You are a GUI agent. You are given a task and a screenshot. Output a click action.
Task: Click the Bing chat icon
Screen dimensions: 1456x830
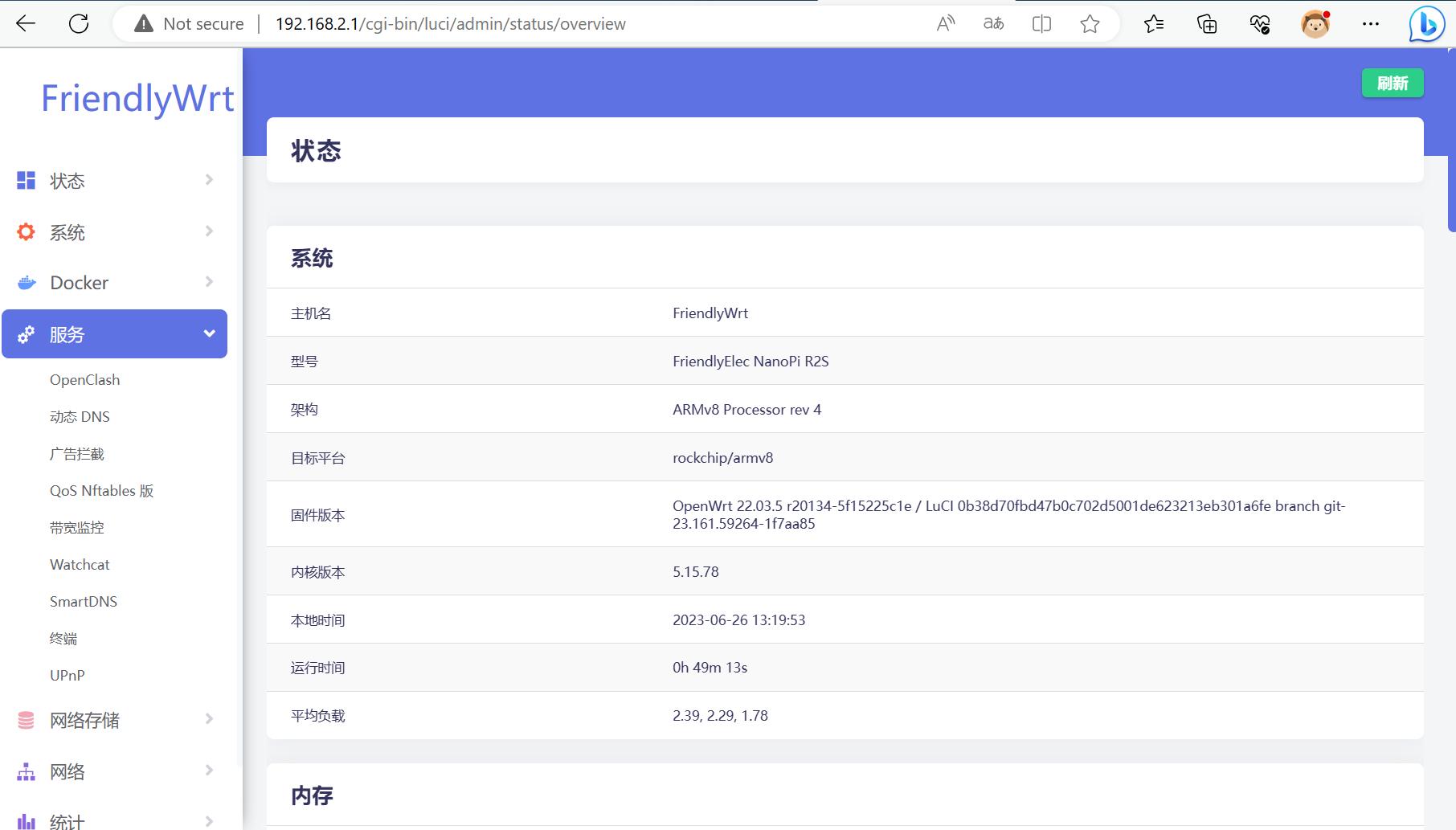[x=1426, y=25]
